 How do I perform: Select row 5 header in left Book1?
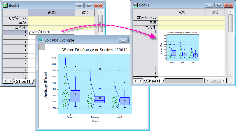pyautogui.click(x=15, y=51)
